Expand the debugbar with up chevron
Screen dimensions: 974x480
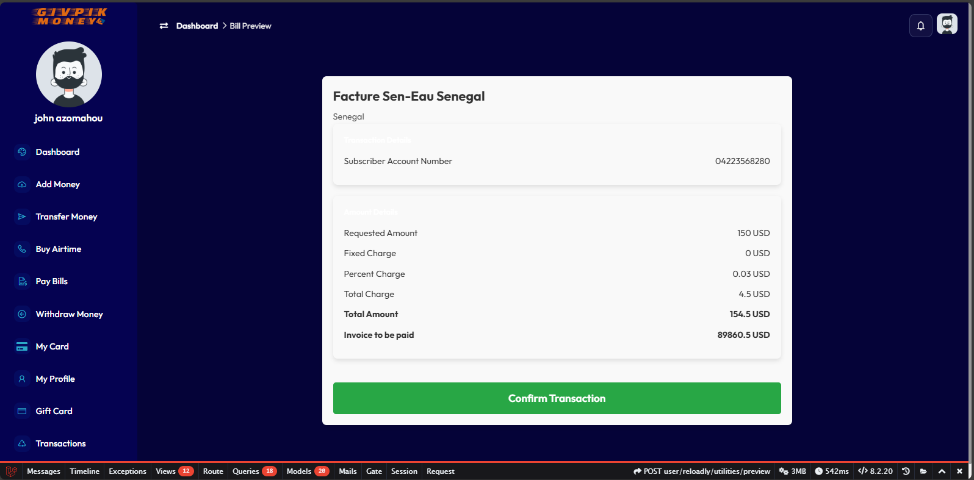click(x=942, y=471)
